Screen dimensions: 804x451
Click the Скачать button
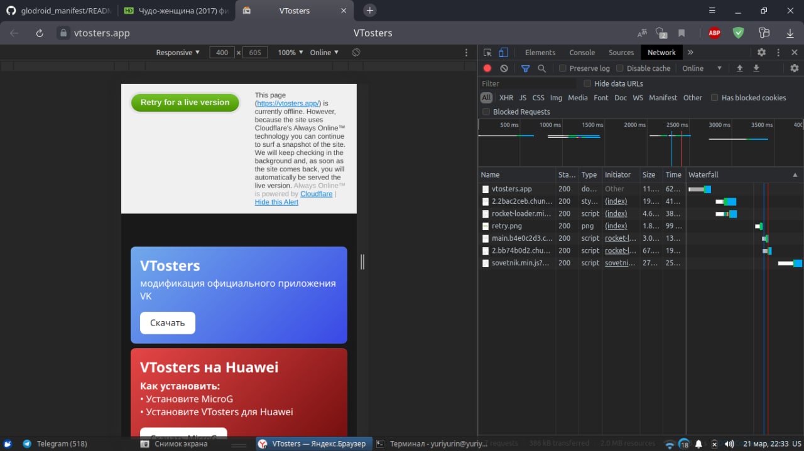click(x=167, y=323)
